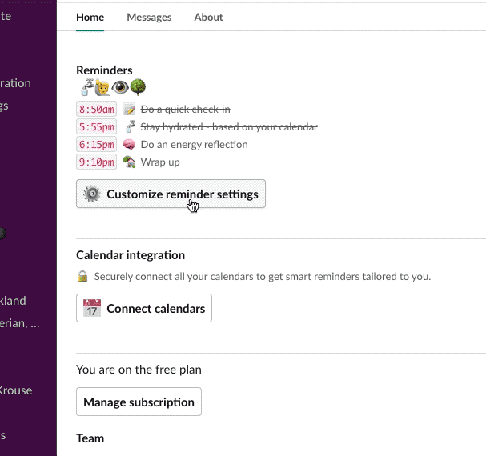Click the water tap emoji under Reminders

click(x=86, y=87)
